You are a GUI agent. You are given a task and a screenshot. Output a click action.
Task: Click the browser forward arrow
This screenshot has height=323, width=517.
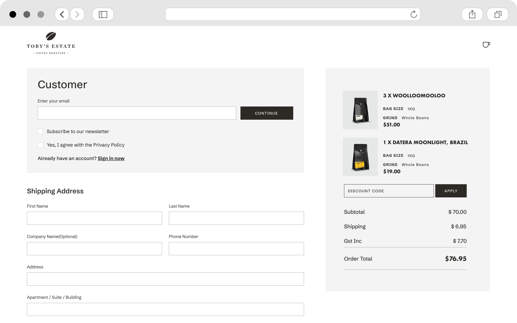click(x=77, y=14)
